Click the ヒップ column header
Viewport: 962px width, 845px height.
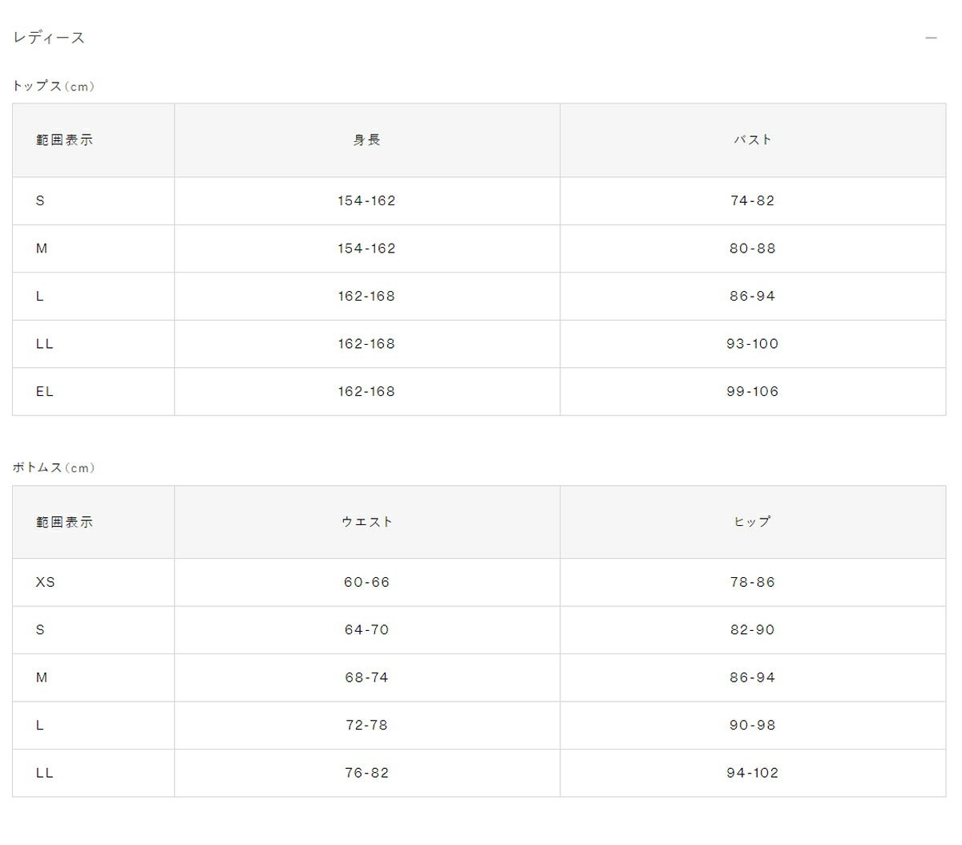[x=753, y=522]
